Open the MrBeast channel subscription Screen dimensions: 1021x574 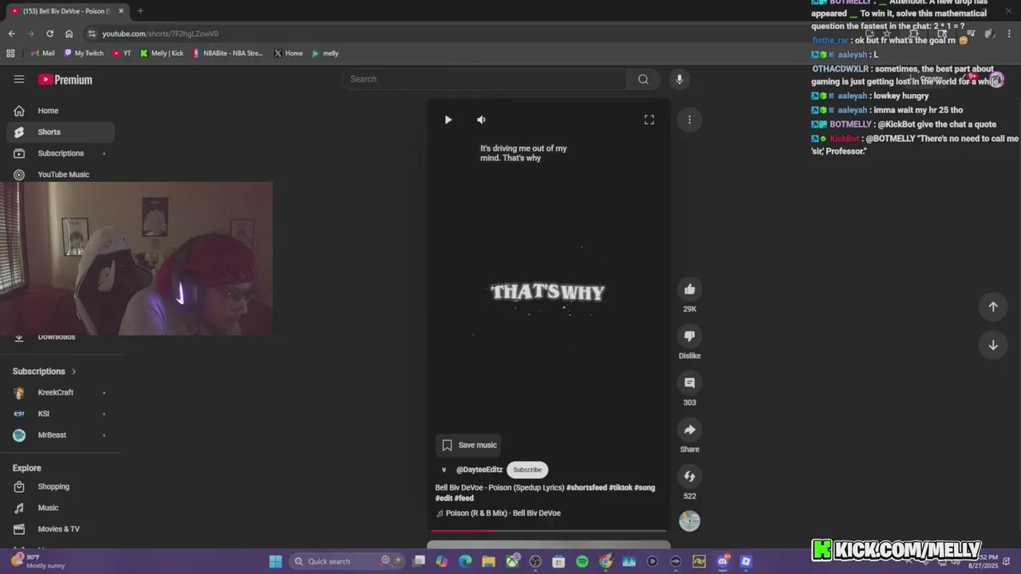click(61, 435)
